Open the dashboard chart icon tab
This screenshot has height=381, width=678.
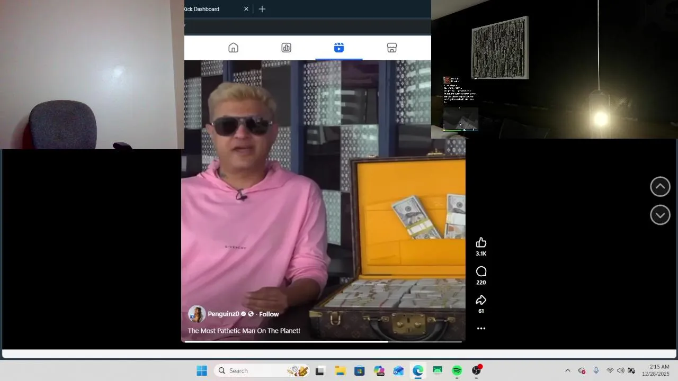(x=286, y=48)
